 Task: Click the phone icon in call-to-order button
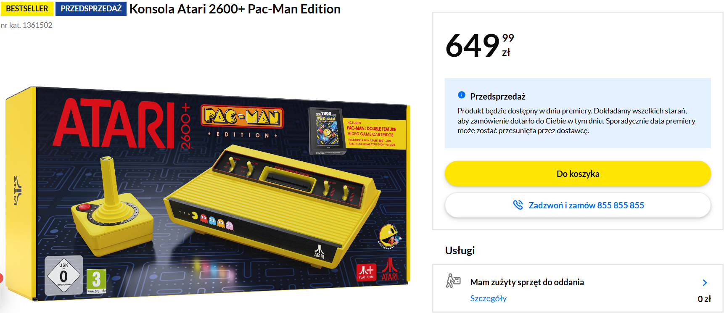coord(518,205)
